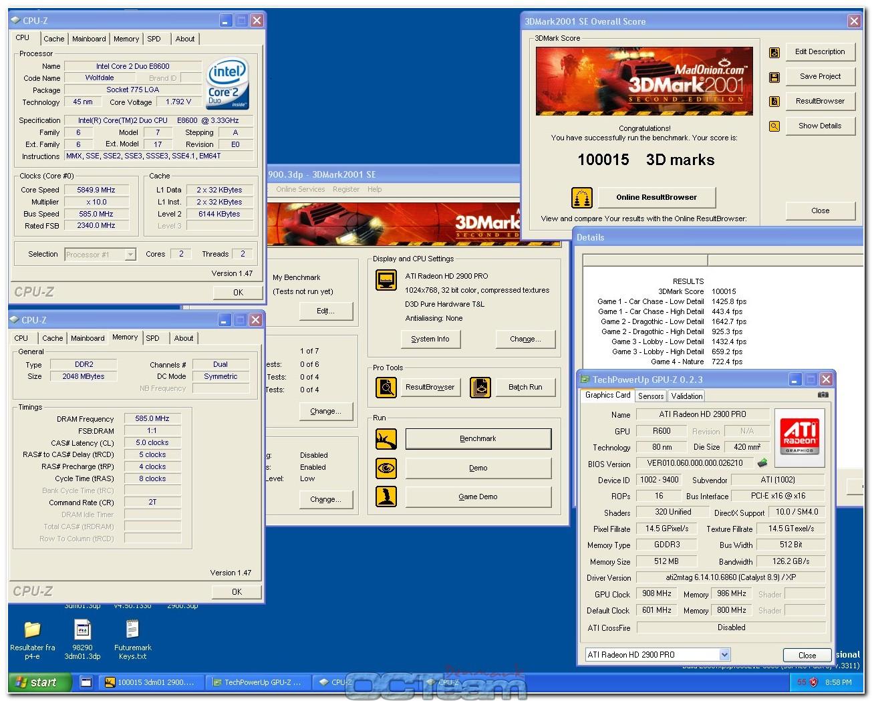Image resolution: width=872 pixels, height=701 pixels.
Task: Open the Validation tab in GPU-Z
Action: [687, 396]
